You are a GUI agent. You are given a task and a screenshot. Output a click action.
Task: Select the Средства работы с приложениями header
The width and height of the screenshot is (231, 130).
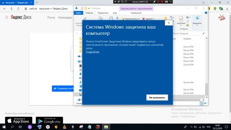[136, 9]
